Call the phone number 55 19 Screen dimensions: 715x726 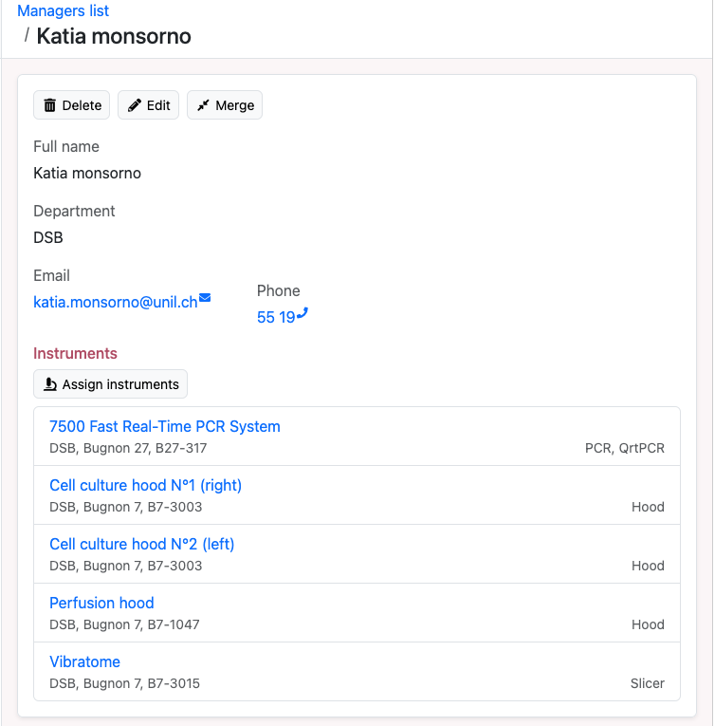pos(276,317)
